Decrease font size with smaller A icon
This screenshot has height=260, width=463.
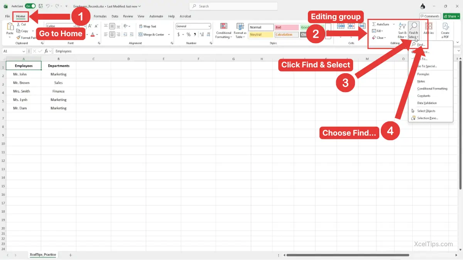[96, 26]
